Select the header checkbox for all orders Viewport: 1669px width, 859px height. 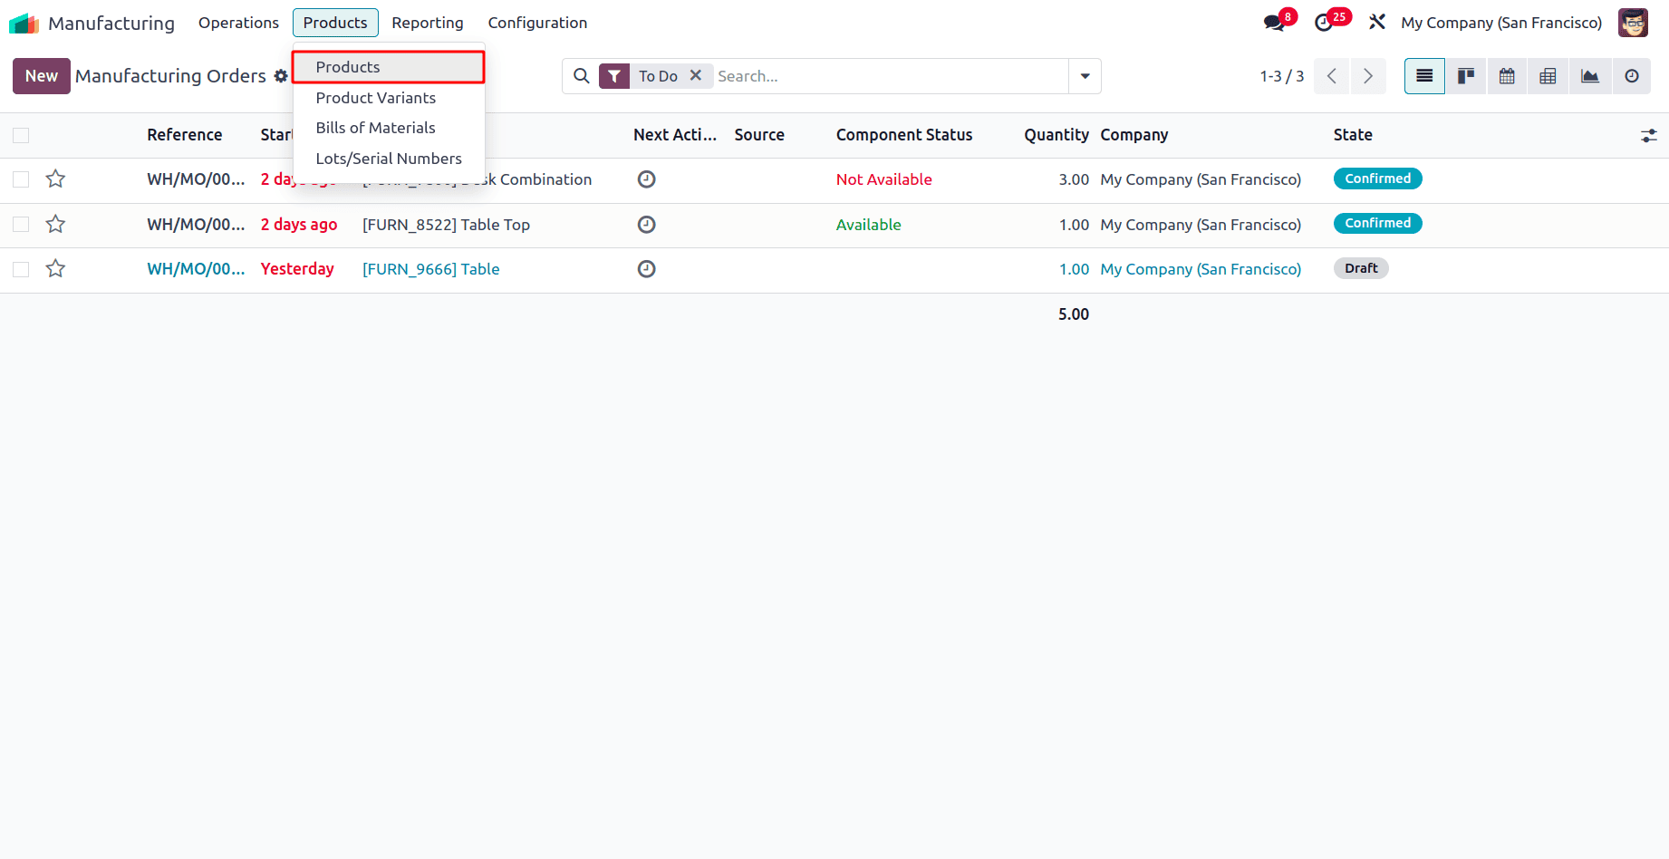point(20,134)
